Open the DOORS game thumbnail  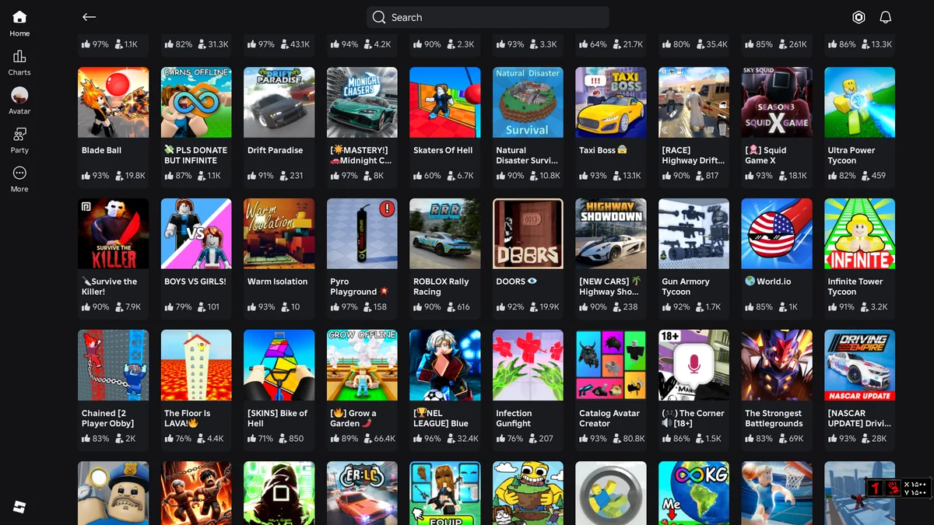point(528,233)
